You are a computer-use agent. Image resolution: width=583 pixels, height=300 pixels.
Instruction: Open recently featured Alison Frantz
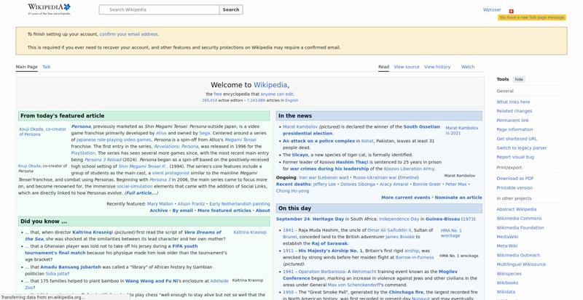pos(191,204)
